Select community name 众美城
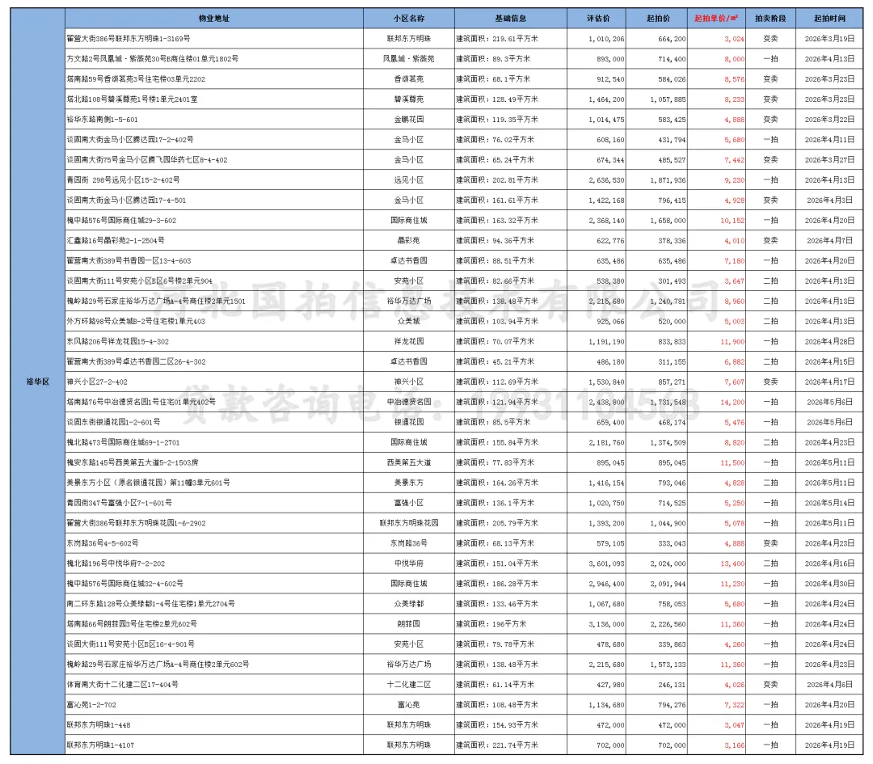Image resolution: width=873 pixels, height=764 pixels. point(409,321)
